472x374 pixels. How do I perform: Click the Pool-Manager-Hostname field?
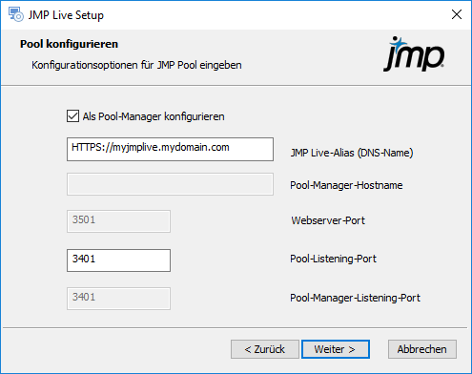[x=170, y=184]
